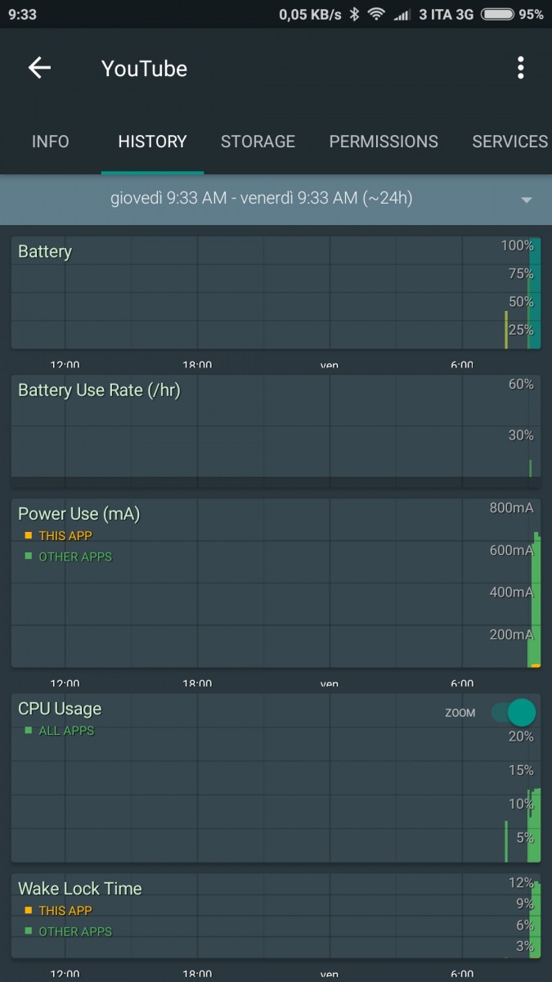The height and width of the screenshot is (982, 552).
Task: Tap ALL APPS legend in CPU Usage
Action: pyautogui.click(x=60, y=731)
